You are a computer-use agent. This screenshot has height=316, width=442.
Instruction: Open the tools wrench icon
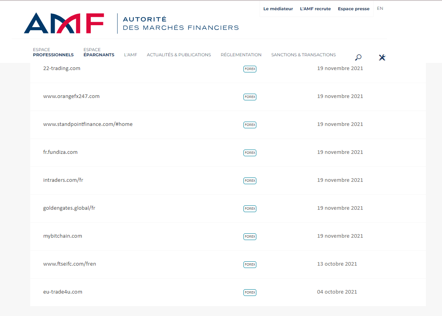pyautogui.click(x=382, y=57)
